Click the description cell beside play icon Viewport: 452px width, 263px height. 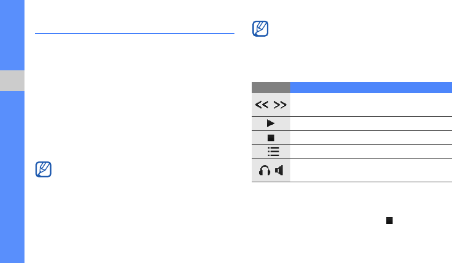coord(371,123)
